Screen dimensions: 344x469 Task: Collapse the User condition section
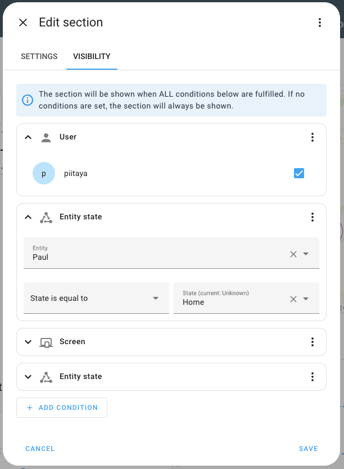[x=28, y=137]
